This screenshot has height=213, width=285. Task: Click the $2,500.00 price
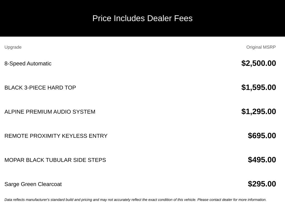pos(259,64)
